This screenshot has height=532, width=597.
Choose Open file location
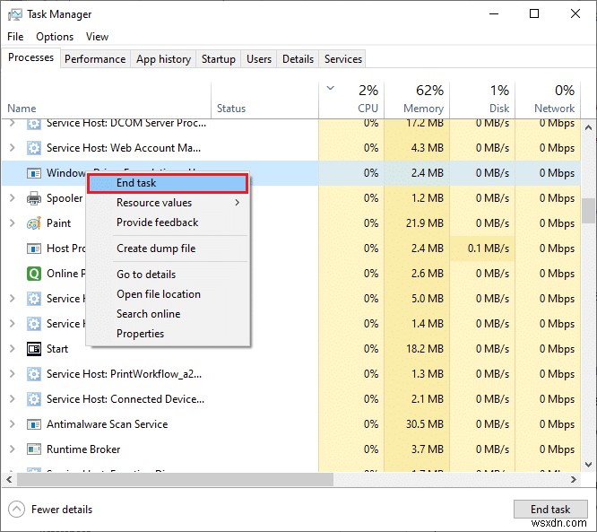[x=168, y=294]
